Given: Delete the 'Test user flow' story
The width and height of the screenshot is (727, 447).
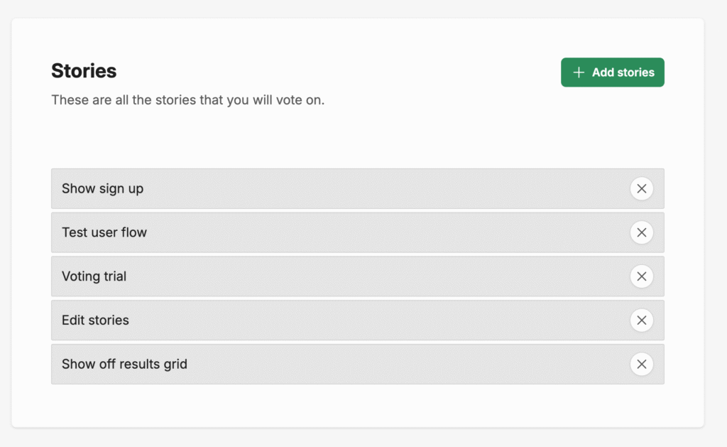Looking at the screenshot, I should pos(641,232).
